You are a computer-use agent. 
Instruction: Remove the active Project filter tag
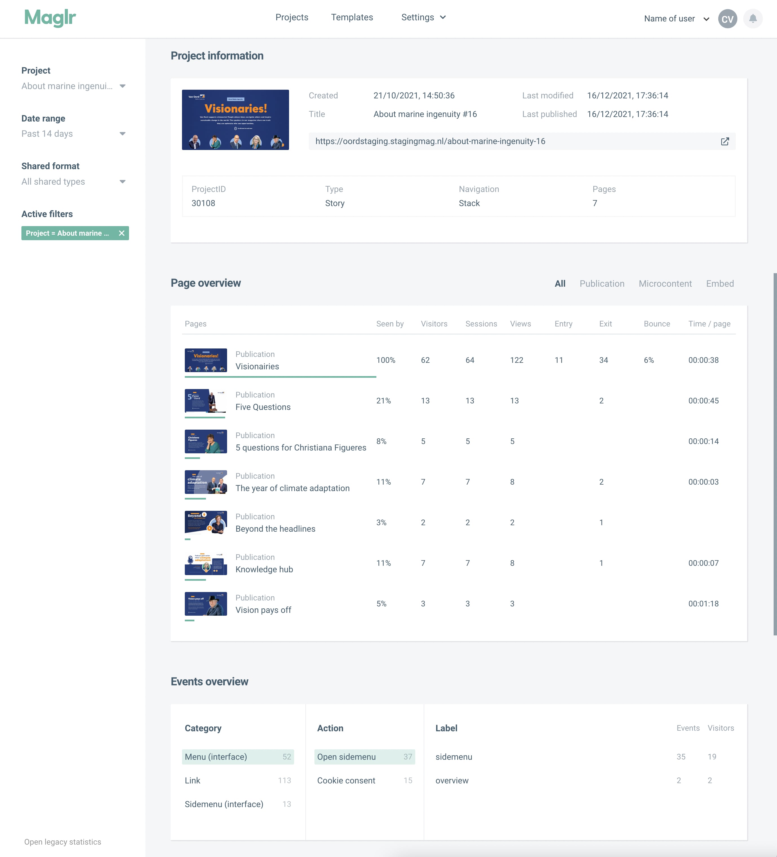tap(121, 233)
